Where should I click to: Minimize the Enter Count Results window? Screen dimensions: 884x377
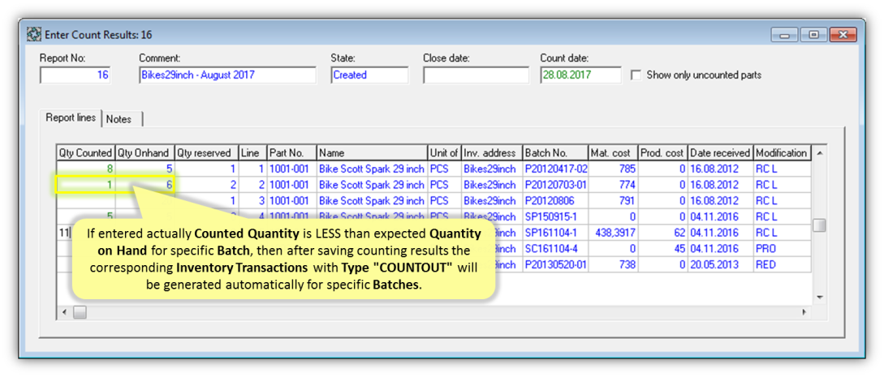point(785,35)
